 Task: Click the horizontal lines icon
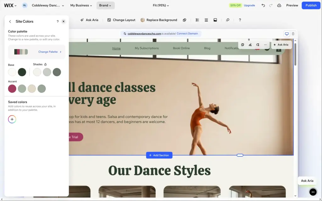coord(206,20)
